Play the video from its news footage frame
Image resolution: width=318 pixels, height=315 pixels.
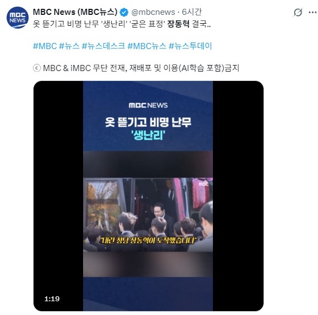[148, 215]
